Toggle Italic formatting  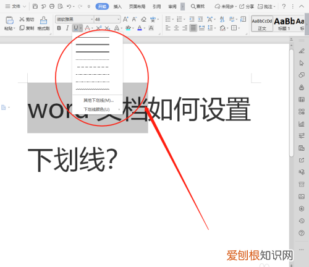tap(67, 28)
